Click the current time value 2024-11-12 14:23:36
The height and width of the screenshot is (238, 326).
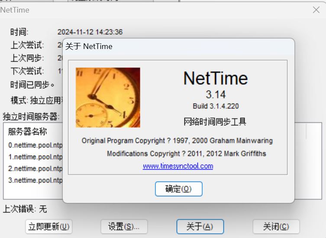click(x=90, y=32)
